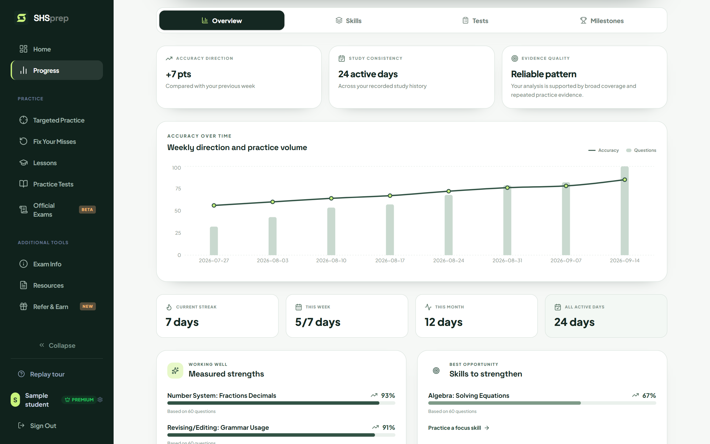Open account settings gear icon
The height and width of the screenshot is (444, 710).
pyautogui.click(x=100, y=400)
